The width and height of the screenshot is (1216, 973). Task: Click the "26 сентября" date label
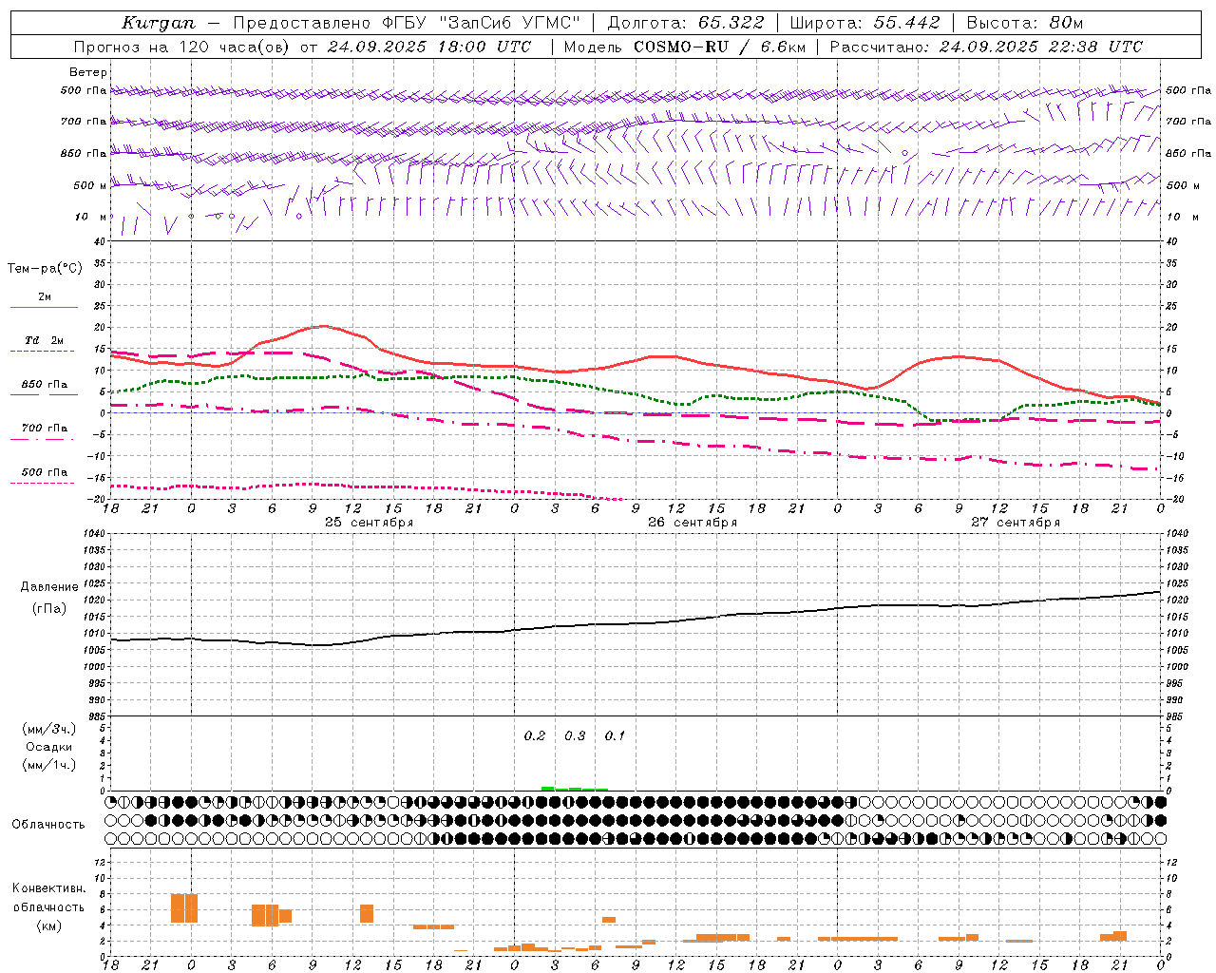pos(693,523)
